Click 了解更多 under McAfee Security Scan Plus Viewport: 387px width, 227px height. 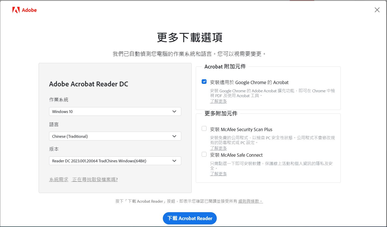click(x=219, y=148)
